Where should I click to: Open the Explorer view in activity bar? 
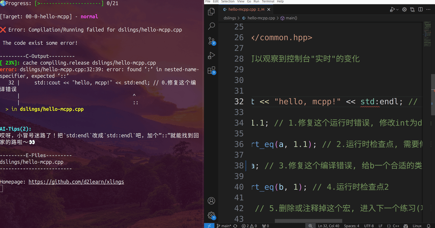(x=211, y=12)
